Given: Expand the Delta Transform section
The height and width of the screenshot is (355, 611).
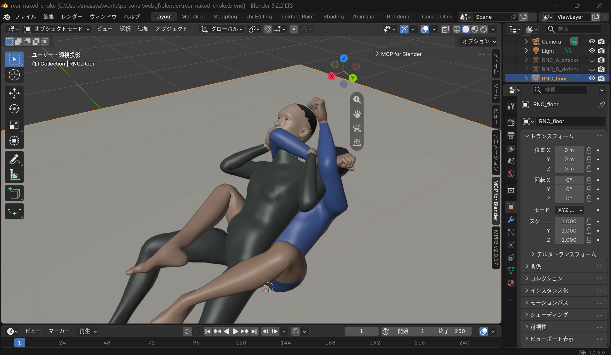Looking at the screenshot, I should point(563,254).
